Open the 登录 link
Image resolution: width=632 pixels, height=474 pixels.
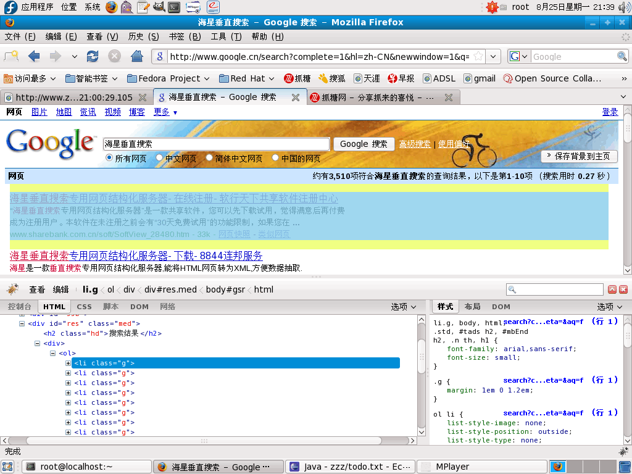point(610,112)
